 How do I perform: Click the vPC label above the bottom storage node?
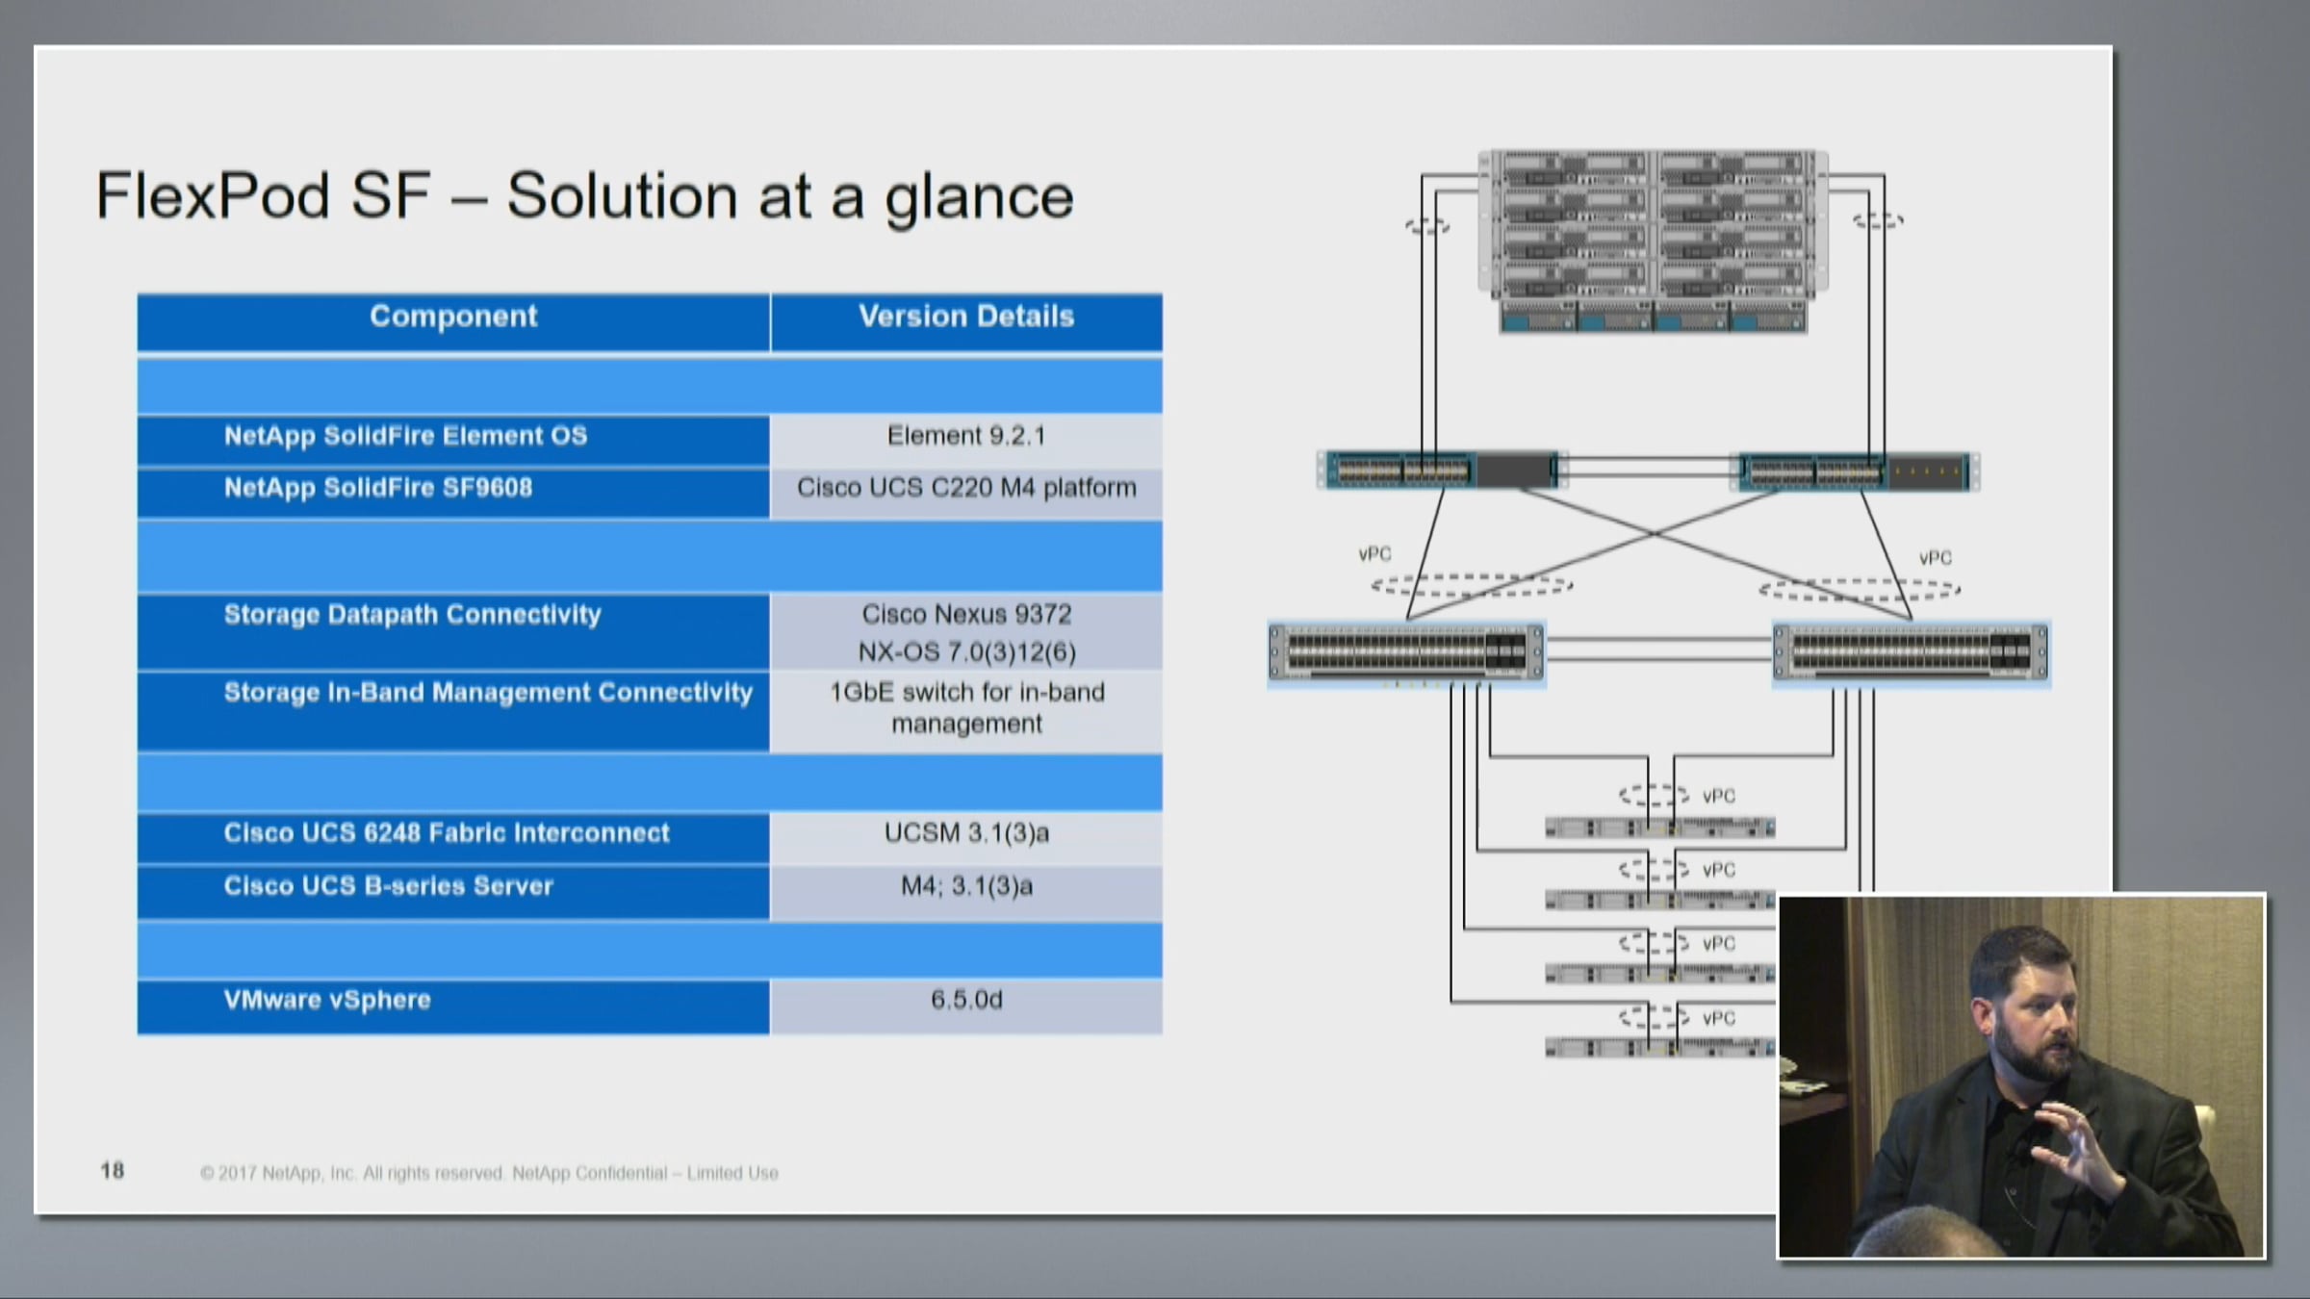(1719, 1018)
